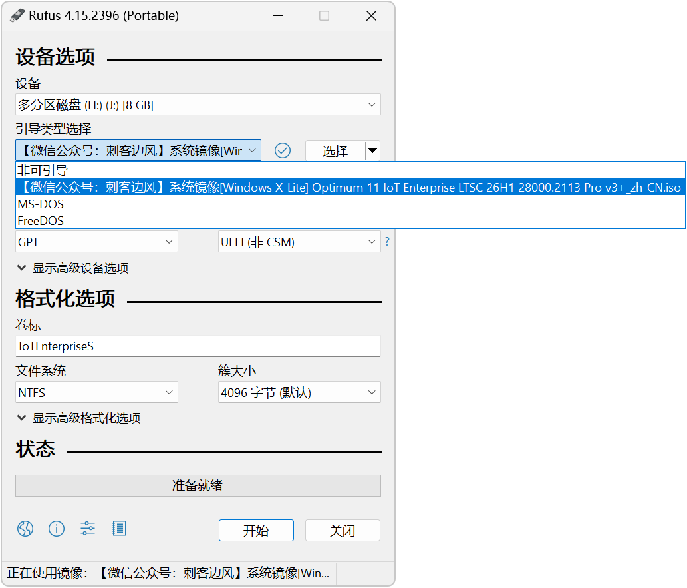687x588 pixels.
Task: Click the ISO checksum checkmark icon
Action: click(283, 151)
